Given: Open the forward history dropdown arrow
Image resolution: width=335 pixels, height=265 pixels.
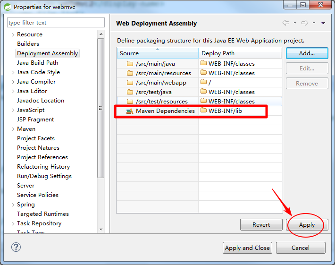Looking at the screenshot, I should [x=314, y=23].
